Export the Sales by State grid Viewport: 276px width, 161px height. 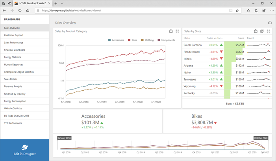tap(256, 31)
